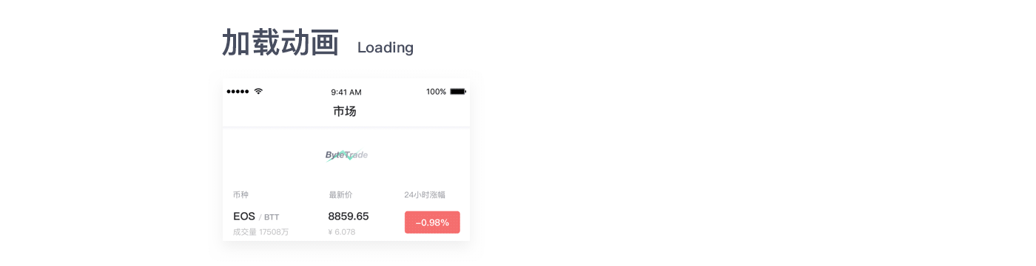Click the 9:41 AM clock
This screenshot has height=266, width=1036.
tap(346, 92)
